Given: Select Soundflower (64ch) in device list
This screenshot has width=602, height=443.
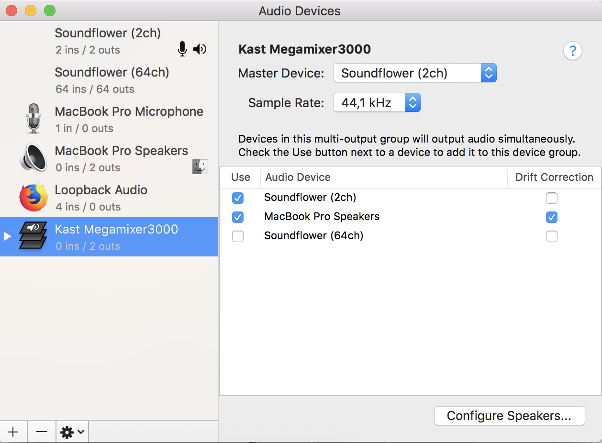Looking at the screenshot, I should [111, 80].
